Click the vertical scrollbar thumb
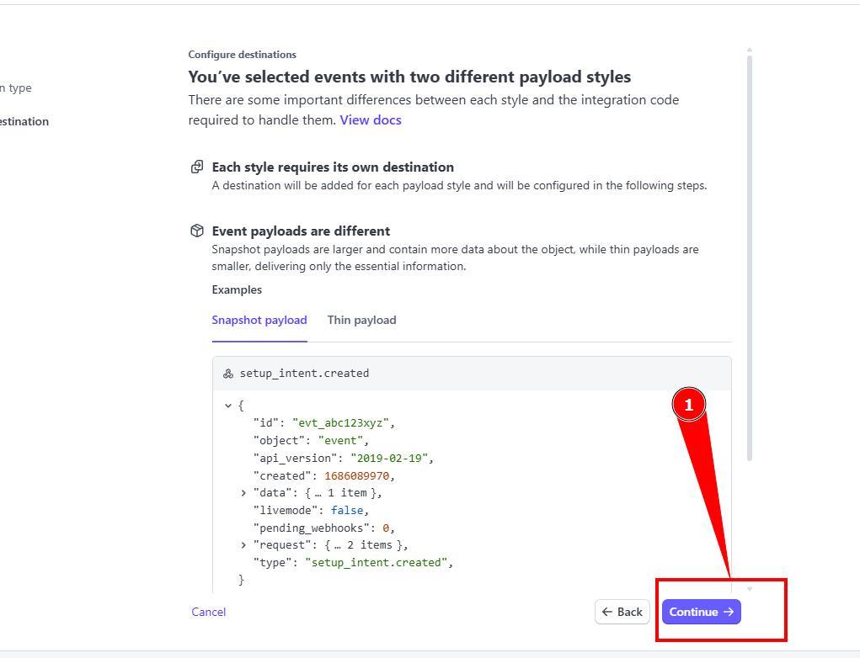The height and width of the screenshot is (658, 860). (x=749, y=252)
